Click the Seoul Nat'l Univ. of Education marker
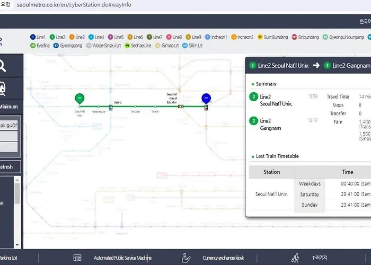The height and width of the screenshot is (265, 371). click(x=181, y=107)
